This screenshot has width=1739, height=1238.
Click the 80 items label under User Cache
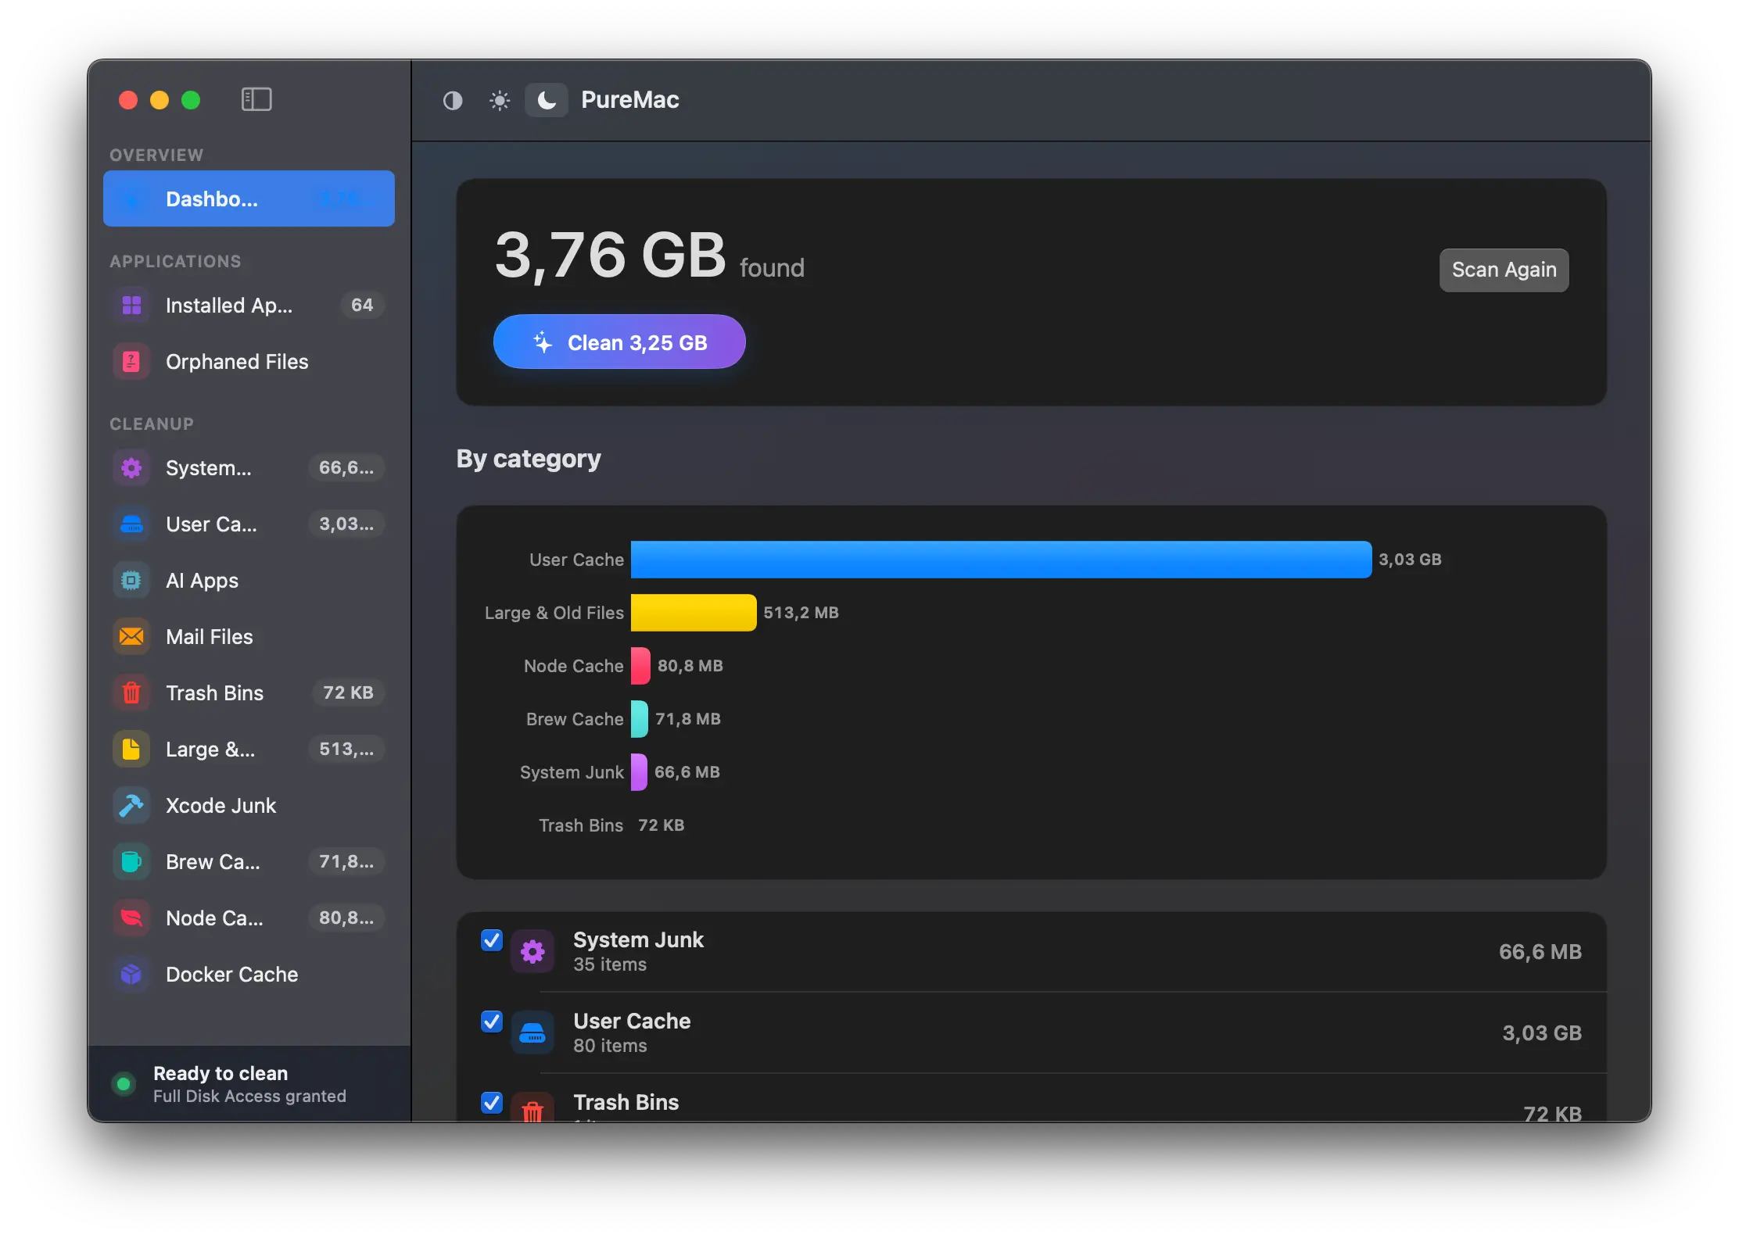click(x=610, y=1046)
